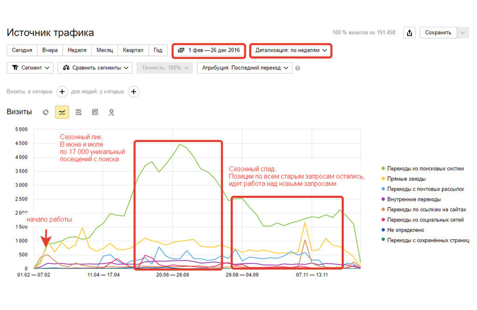Select the column chart view icon

point(95,112)
